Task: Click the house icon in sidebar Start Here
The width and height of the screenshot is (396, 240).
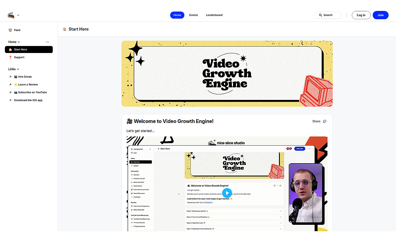Action: [10, 49]
